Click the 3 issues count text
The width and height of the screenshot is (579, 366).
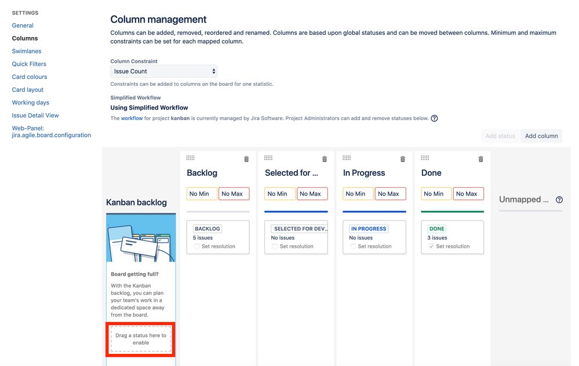point(437,238)
